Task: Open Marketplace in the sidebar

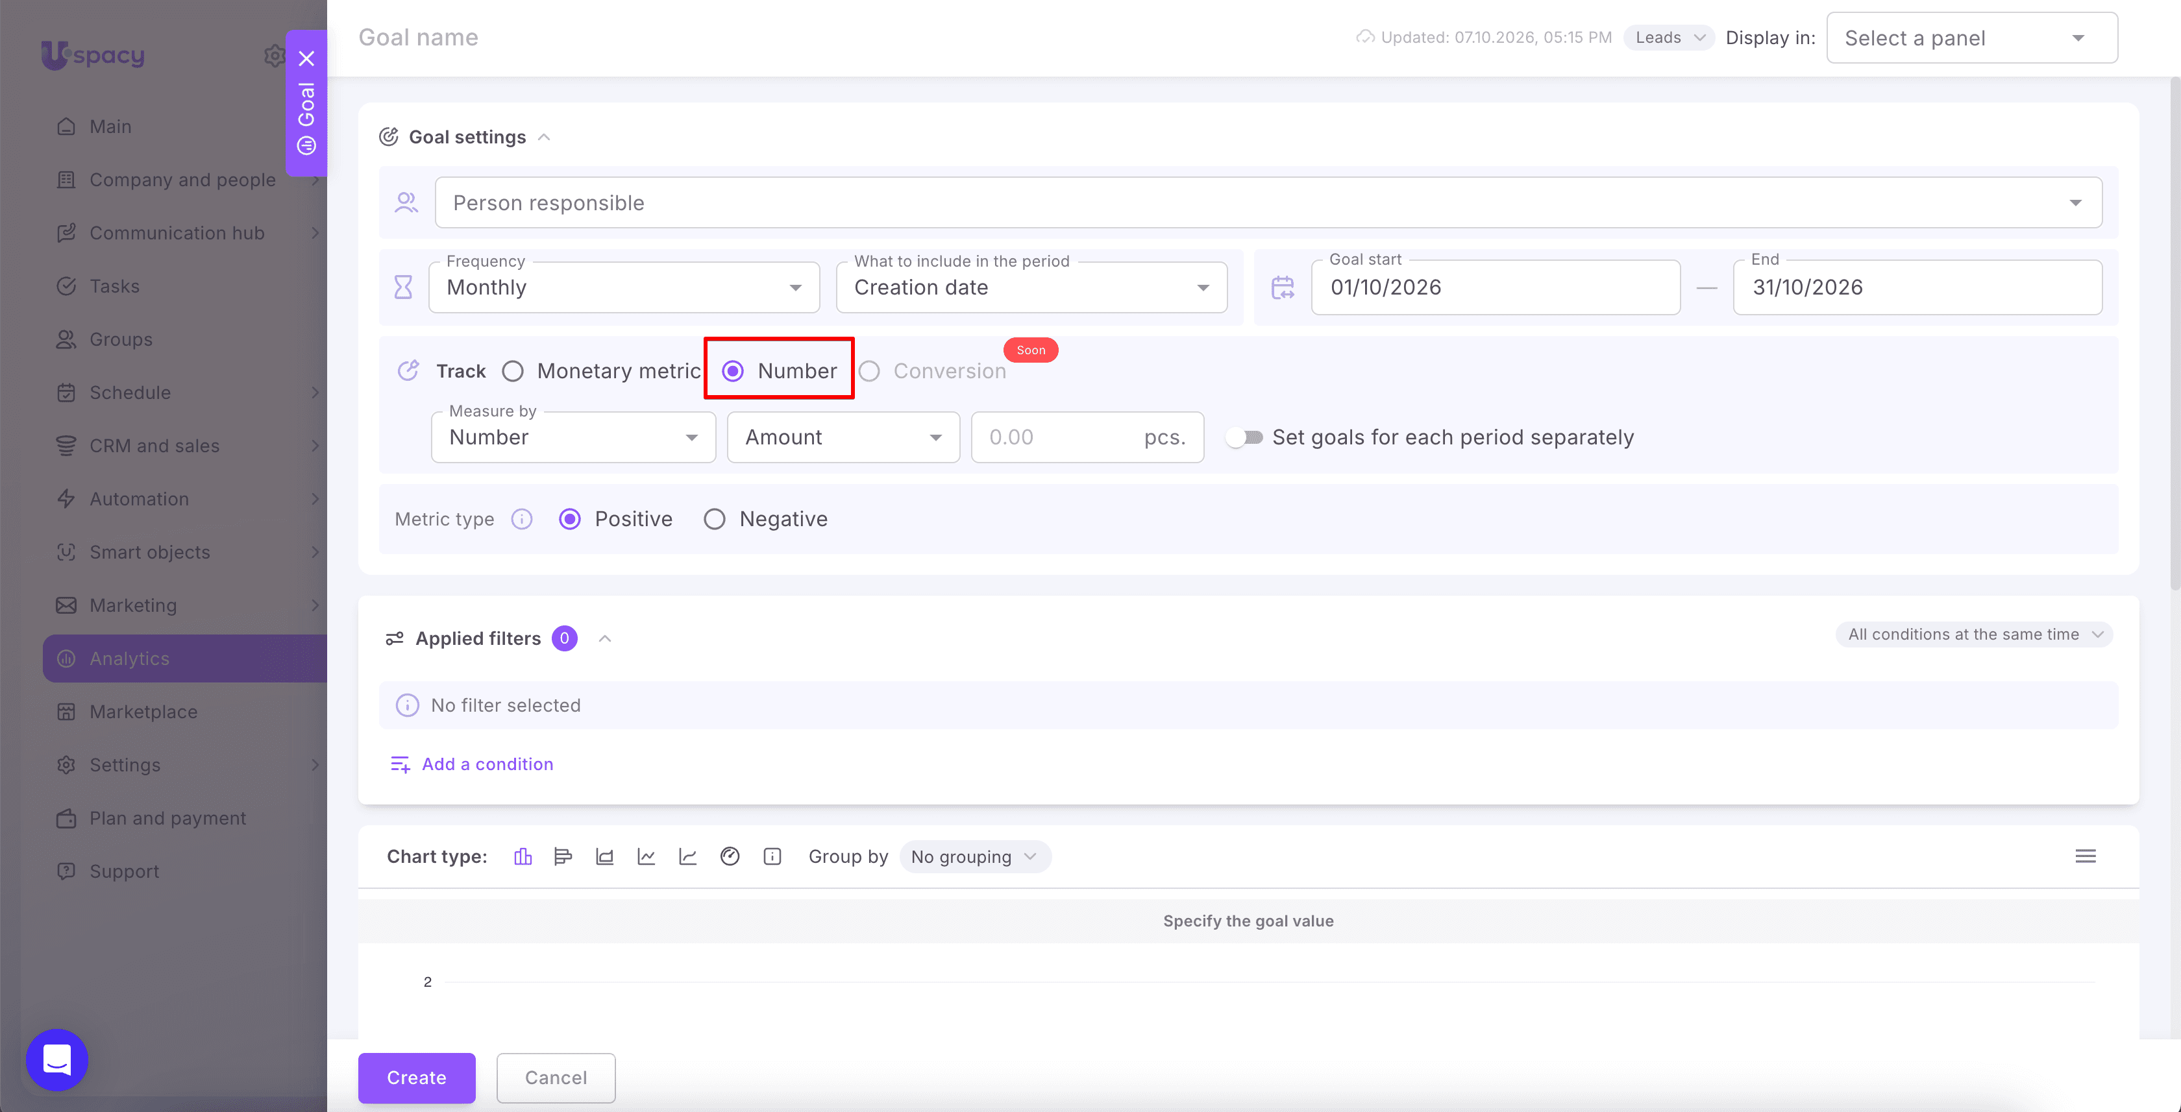Action: point(184,712)
